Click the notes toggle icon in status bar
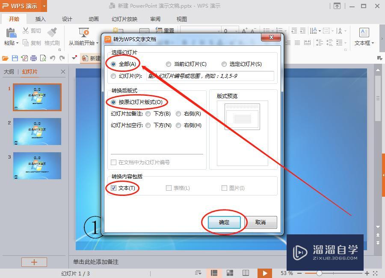Image resolution: width=385 pixels, height=278 pixels. pos(198,272)
